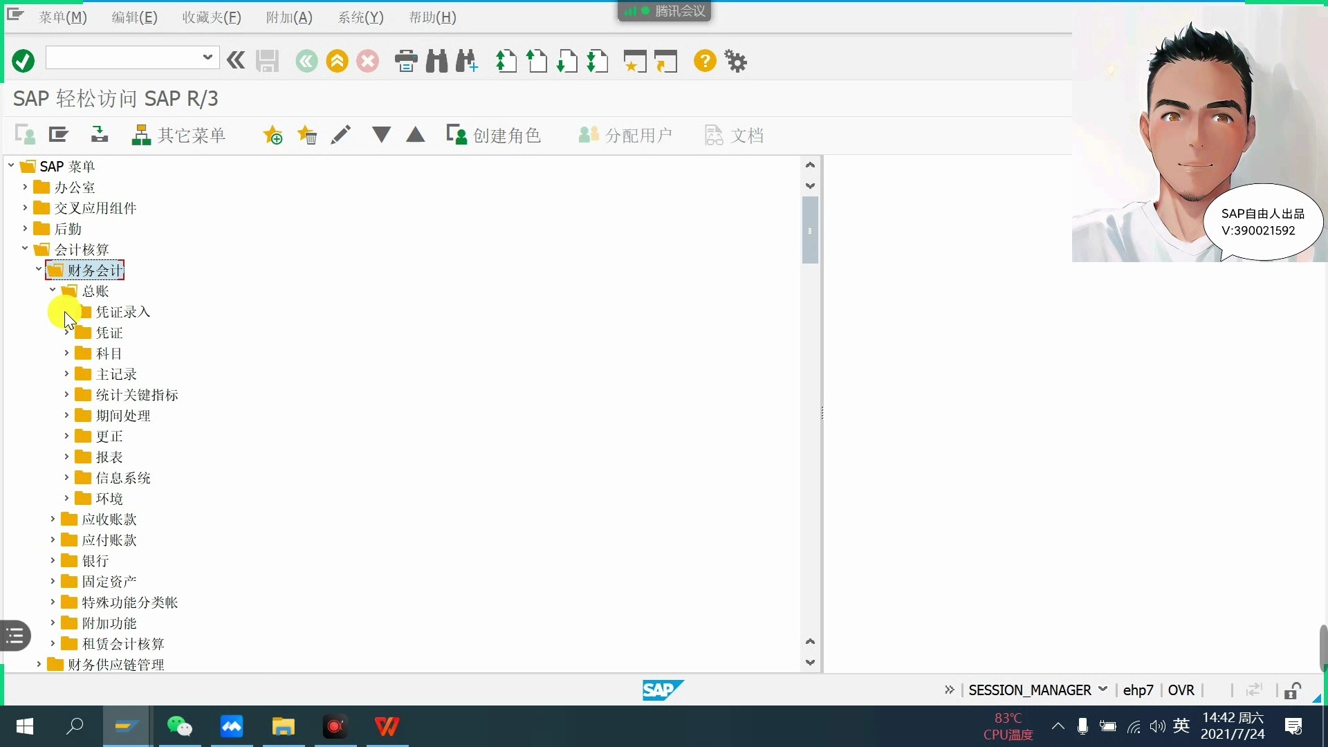Click the Find binoculars icon
The image size is (1328, 747).
[436, 61]
